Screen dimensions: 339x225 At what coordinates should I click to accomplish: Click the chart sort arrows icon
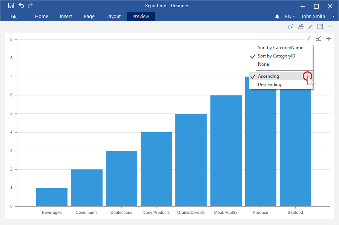pyautogui.click(x=309, y=38)
